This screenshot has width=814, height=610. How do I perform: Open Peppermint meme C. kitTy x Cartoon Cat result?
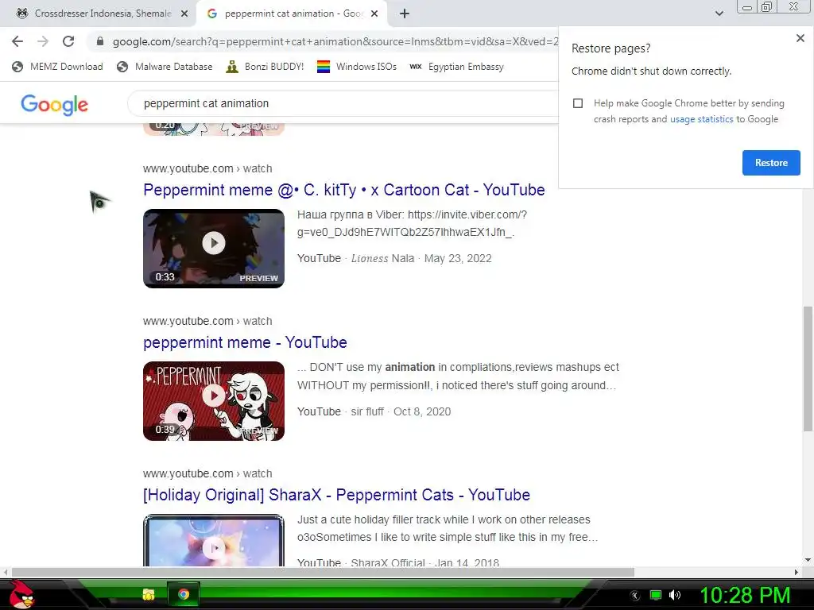click(343, 190)
